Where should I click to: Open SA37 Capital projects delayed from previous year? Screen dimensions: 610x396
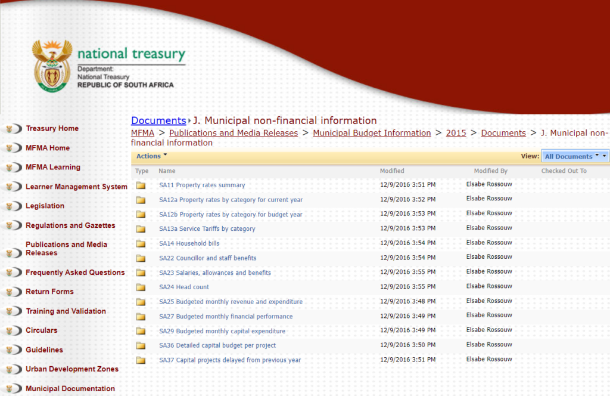pos(230,360)
